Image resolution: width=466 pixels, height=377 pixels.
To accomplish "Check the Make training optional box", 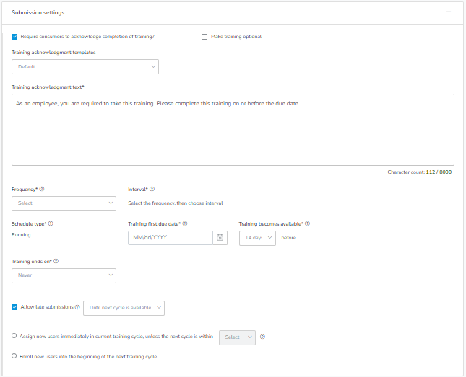I will point(204,37).
